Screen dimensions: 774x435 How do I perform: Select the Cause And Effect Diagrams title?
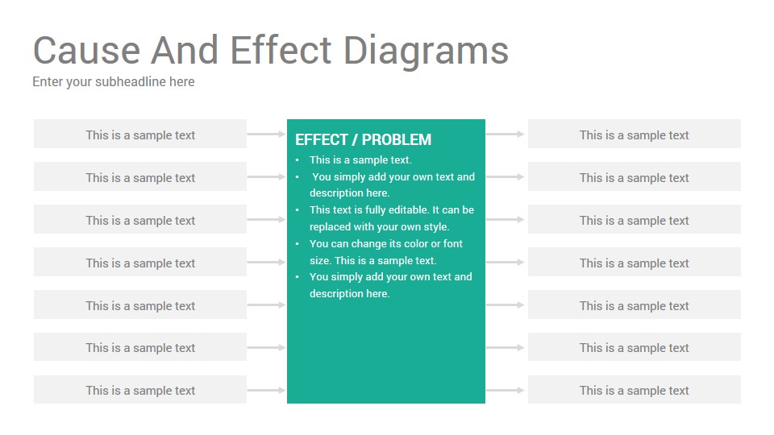click(271, 52)
